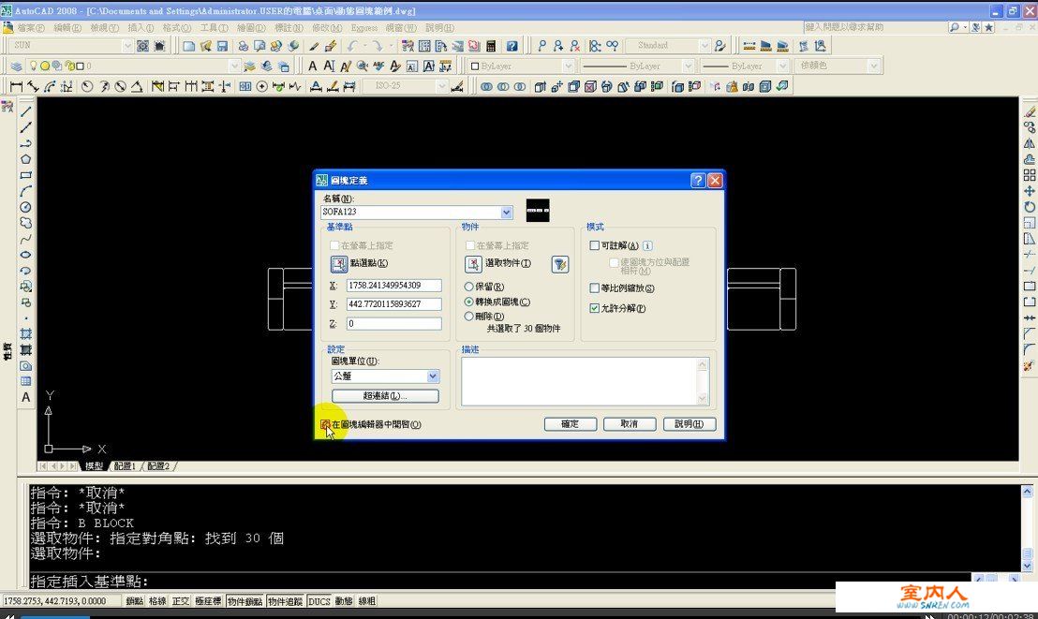This screenshot has height=619, width=1038.
Task: Click the 超連結 (Hyperlink) button
Action: [385, 396]
